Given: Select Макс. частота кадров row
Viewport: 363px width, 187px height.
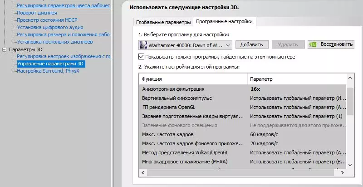Looking at the screenshot, I should pyautogui.click(x=242, y=134).
